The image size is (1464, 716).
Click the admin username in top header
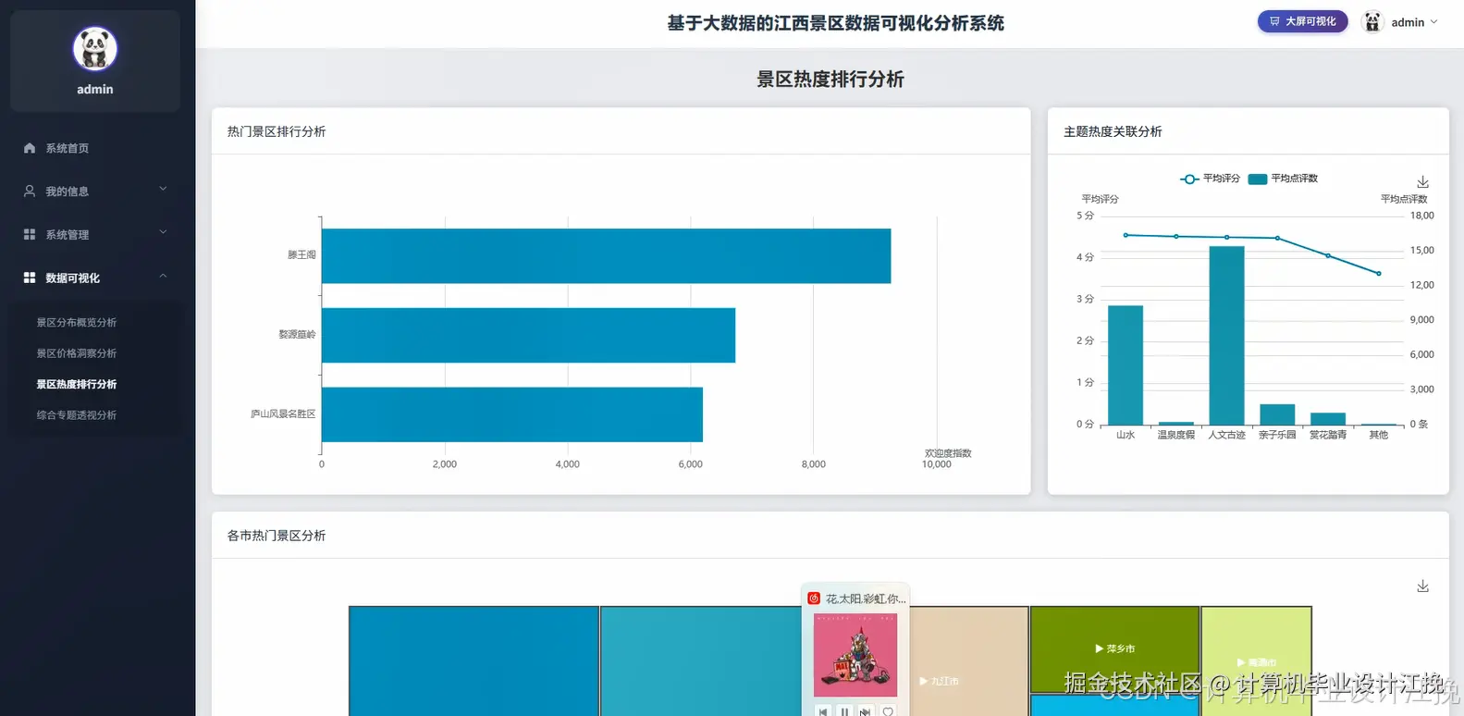click(x=1408, y=22)
